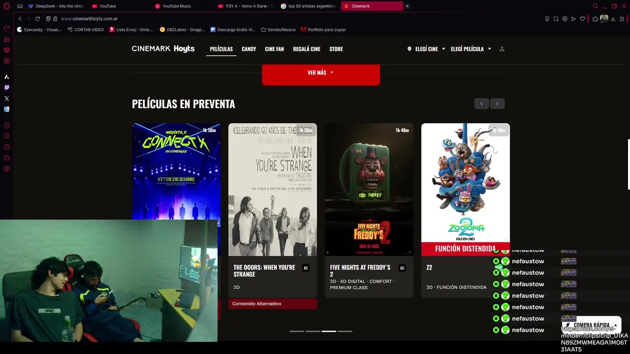Switch to the YouTube tab
Screen dimensions: 630x354
point(120,6)
